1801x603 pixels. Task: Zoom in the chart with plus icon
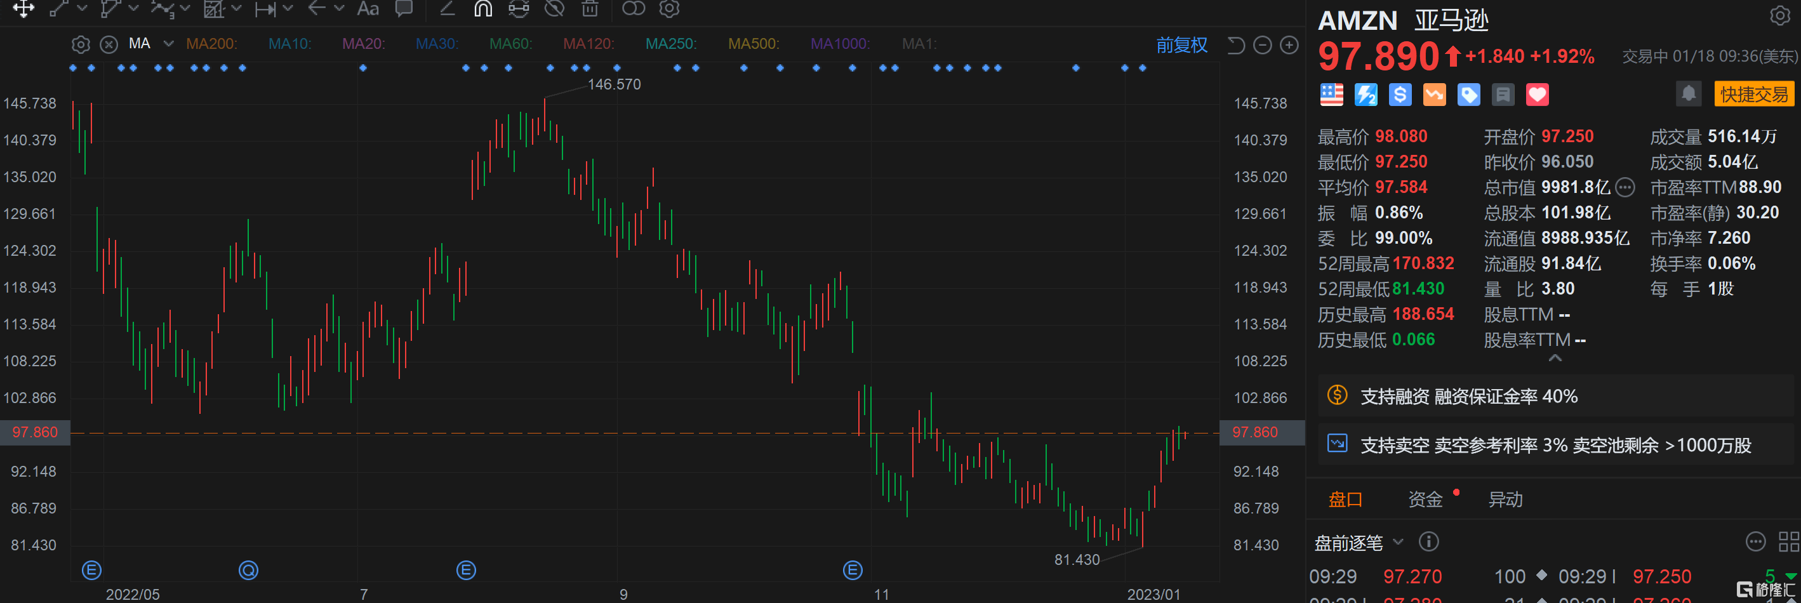pos(1289,46)
